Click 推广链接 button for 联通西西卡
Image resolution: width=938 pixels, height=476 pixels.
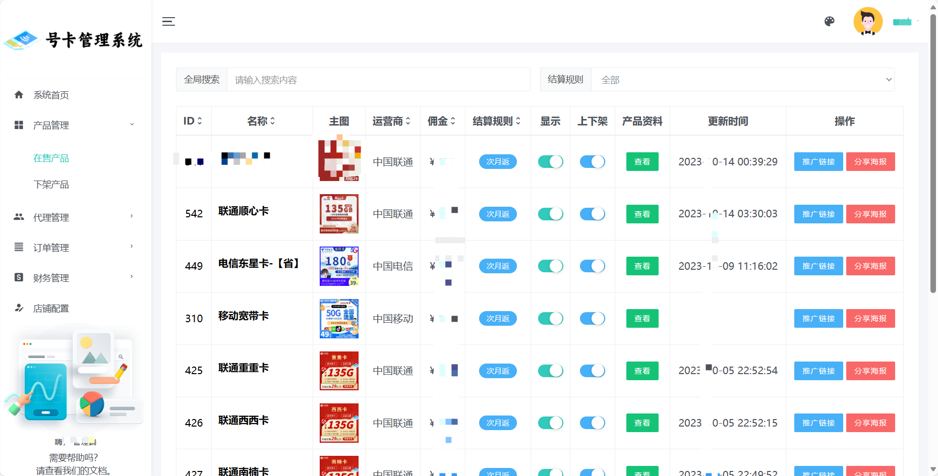coord(818,423)
